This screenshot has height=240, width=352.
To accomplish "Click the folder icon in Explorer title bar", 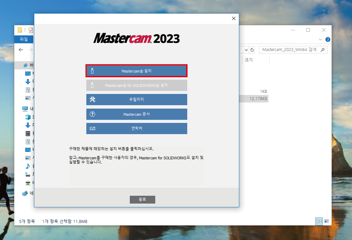I will pos(20,30).
